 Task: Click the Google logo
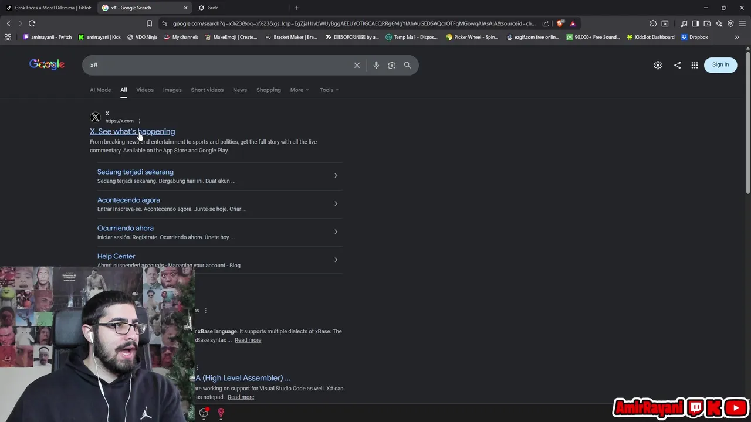coord(47,64)
